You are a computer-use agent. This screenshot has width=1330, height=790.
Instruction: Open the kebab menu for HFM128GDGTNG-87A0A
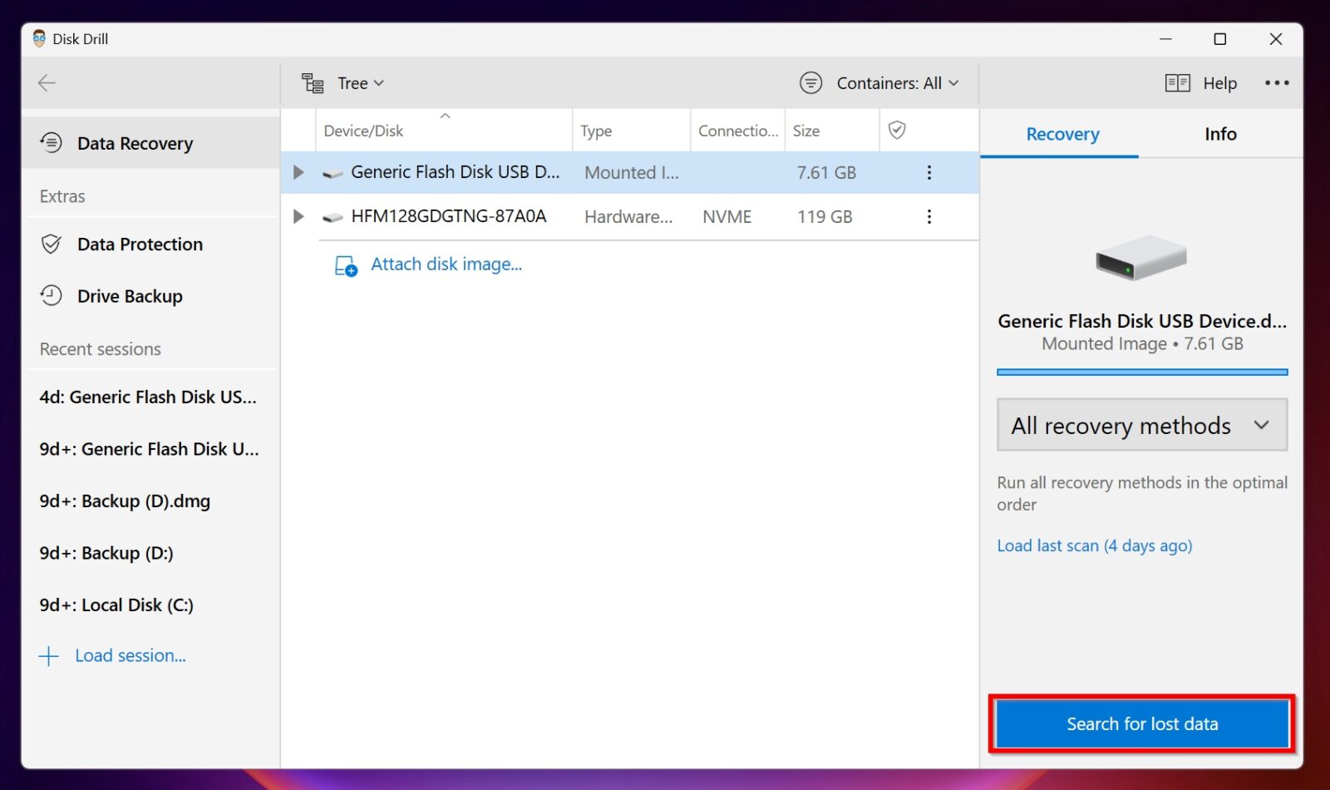(x=929, y=216)
